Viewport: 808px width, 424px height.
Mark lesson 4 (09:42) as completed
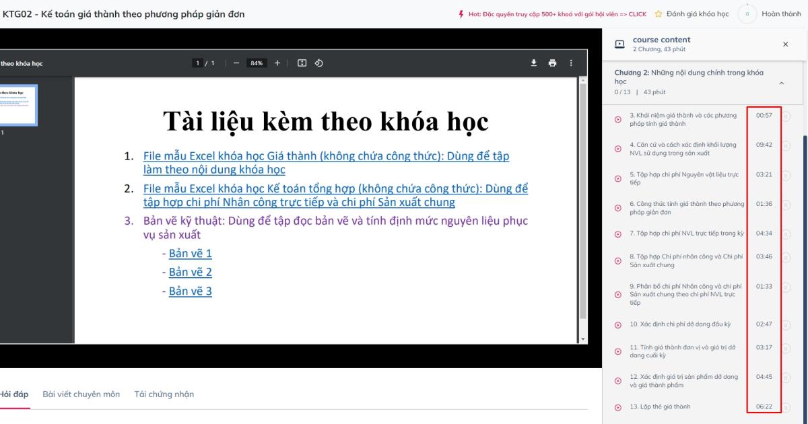click(786, 145)
